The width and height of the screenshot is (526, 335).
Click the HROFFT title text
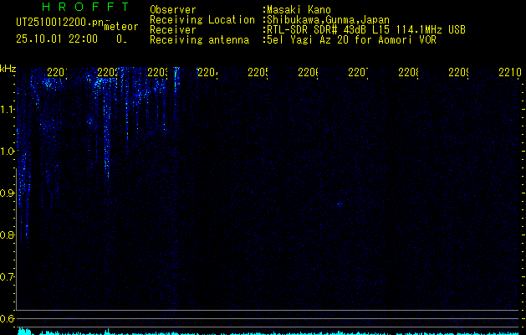(x=86, y=7)
